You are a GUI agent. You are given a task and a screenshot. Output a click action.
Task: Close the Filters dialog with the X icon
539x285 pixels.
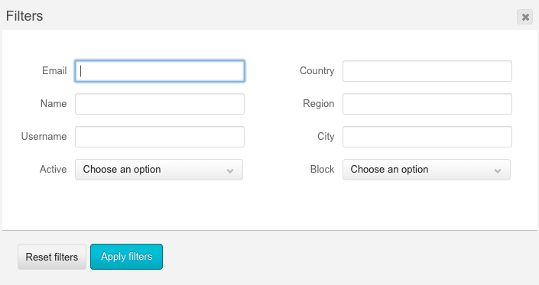pyautogui.click(x=525, y=17)
